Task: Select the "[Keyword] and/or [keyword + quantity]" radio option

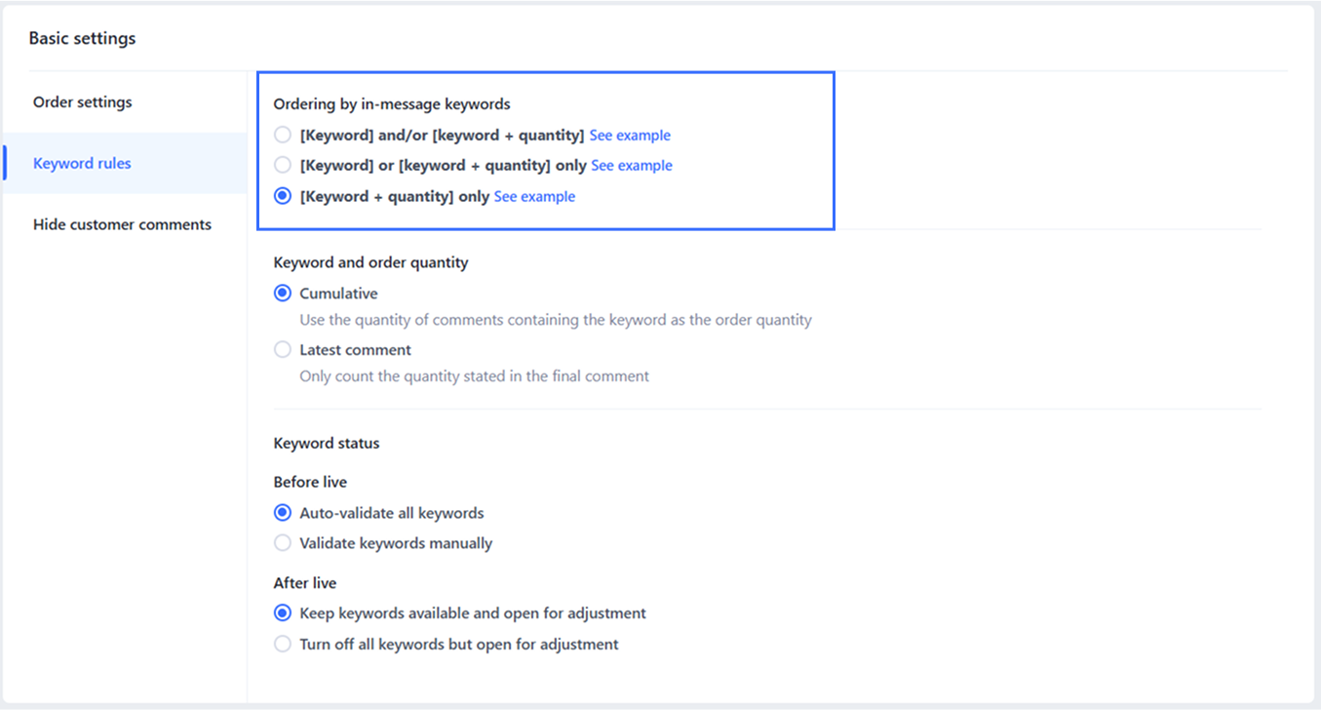Action: click(283, 135)
